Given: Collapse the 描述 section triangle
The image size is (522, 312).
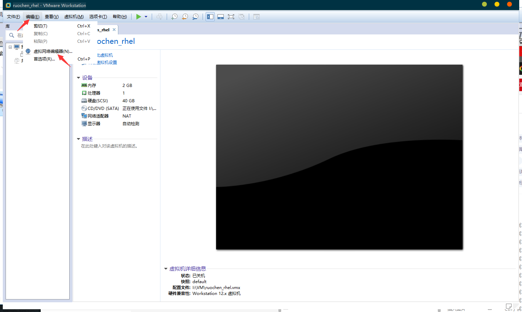Looking at the screenshot, I should pos(79,139).
